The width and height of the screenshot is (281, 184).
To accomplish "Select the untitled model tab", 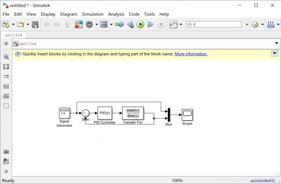I will click(x=13, y=35).
